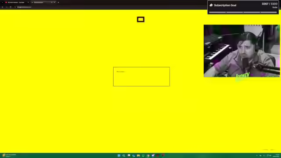281x158 pixels.
Task: Open File Explorer from the taskbar
Action: point(138,155)
